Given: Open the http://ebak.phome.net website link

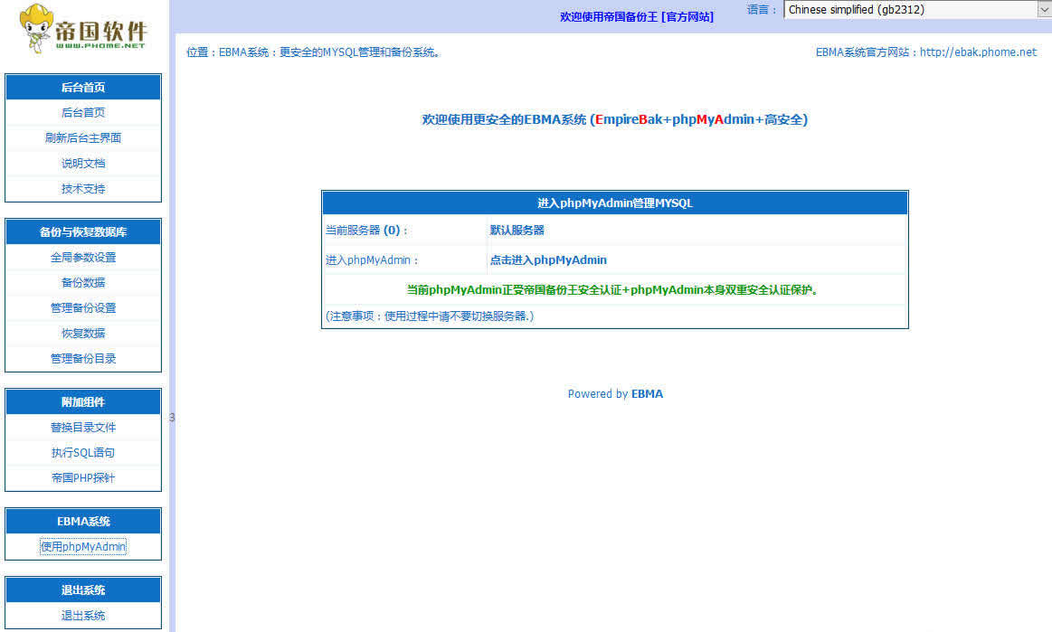Looking at the screenshot, I should pos(978,52).
